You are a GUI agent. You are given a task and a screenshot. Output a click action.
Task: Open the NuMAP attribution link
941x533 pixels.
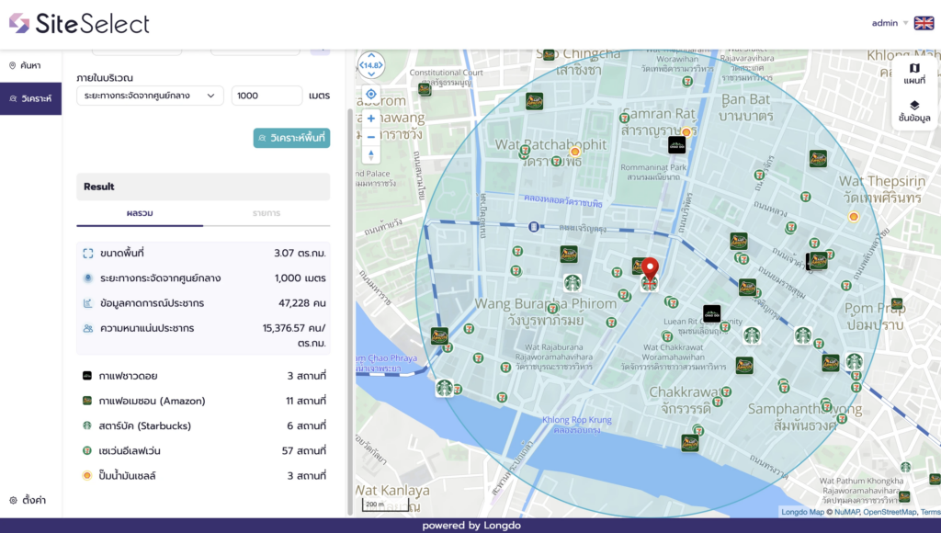tap(846, 512)
